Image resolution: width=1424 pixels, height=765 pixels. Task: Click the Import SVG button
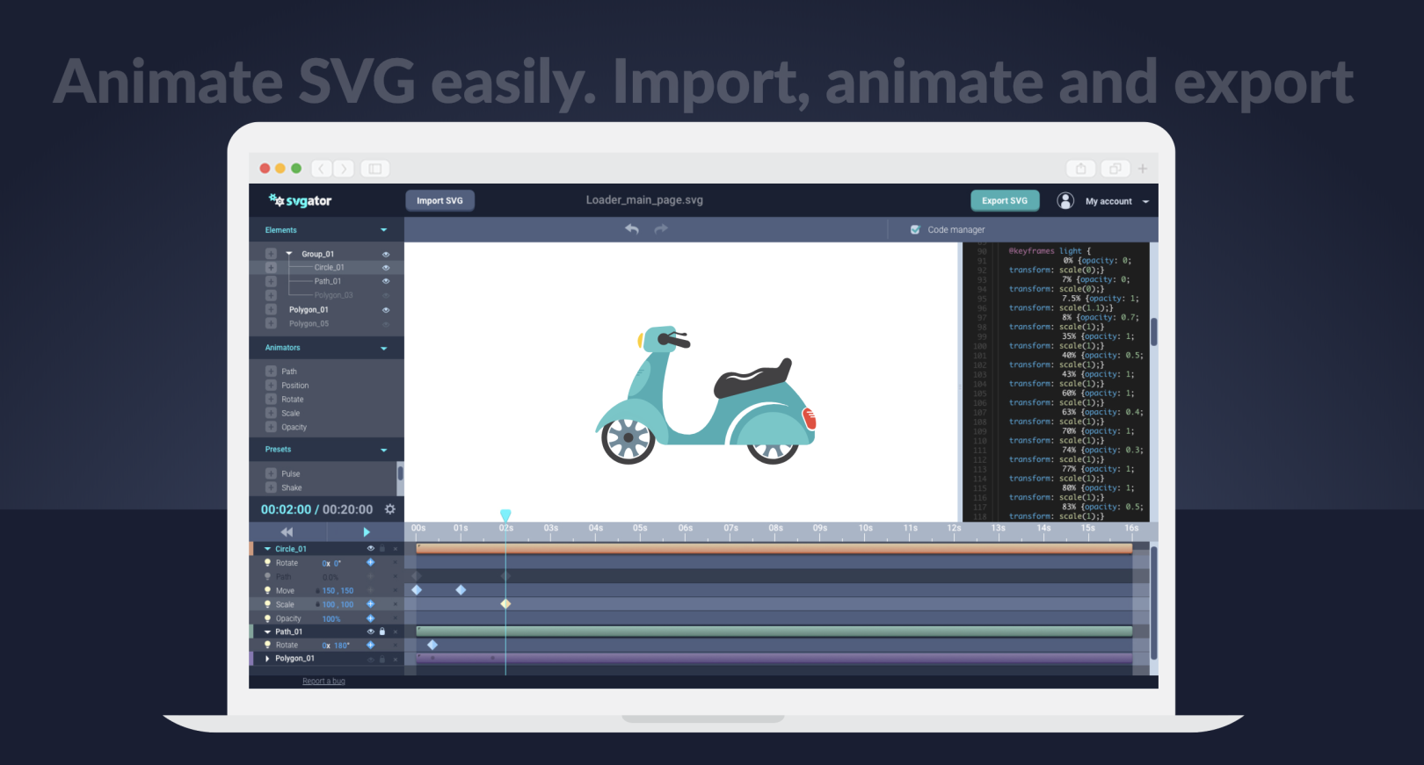[440, 201]
